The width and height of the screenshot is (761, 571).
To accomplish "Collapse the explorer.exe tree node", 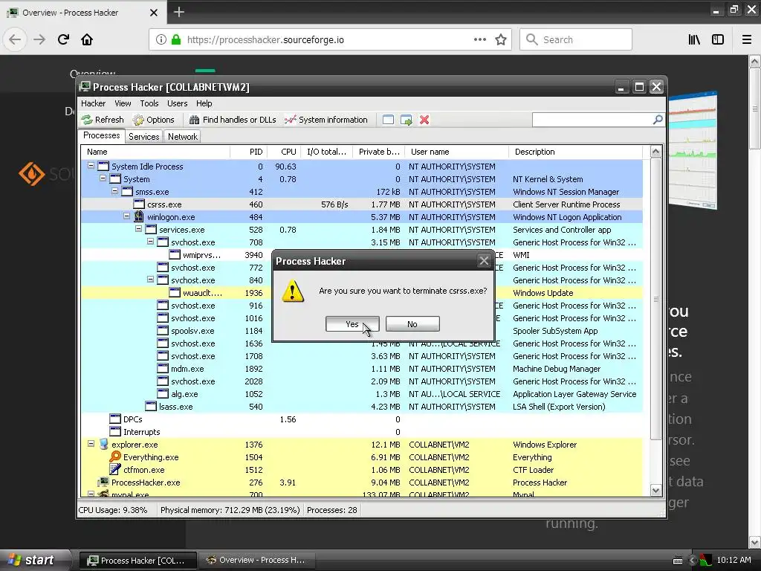I will pos(91,444).
